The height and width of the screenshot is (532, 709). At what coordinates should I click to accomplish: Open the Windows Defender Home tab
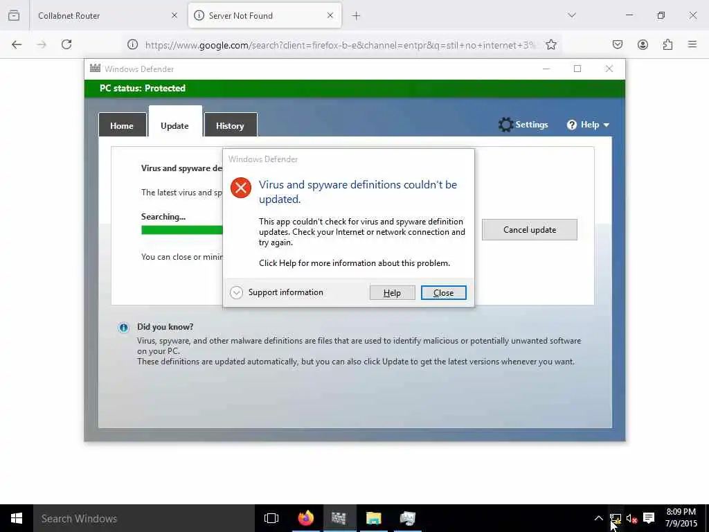pos(122,125)
